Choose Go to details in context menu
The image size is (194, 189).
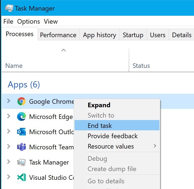click(117, 181)
